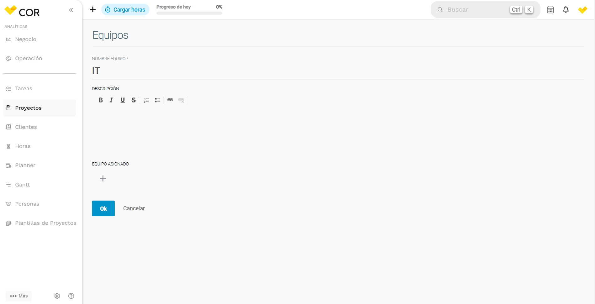Click the Operación pie chart icon
Image resolution: width=595 pixels, height=304 pixels.
tap(8, 58)
